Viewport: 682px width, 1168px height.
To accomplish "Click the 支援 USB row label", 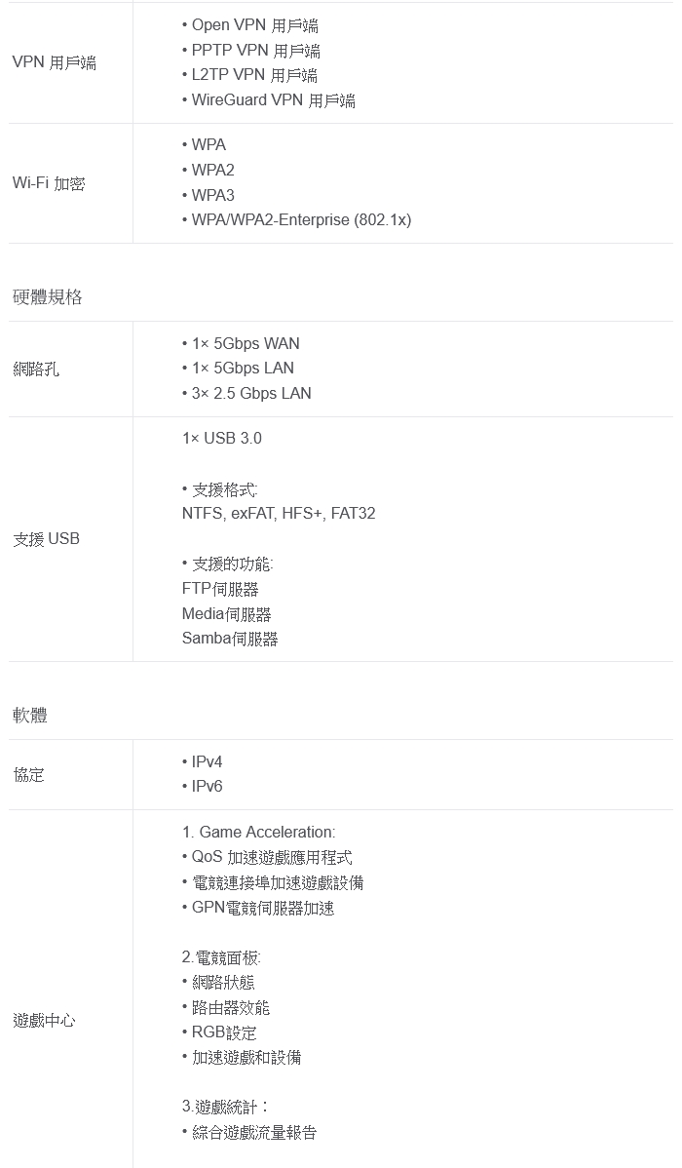I will click(47, 539).
